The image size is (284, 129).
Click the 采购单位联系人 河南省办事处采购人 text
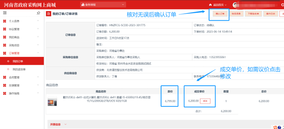118,57
